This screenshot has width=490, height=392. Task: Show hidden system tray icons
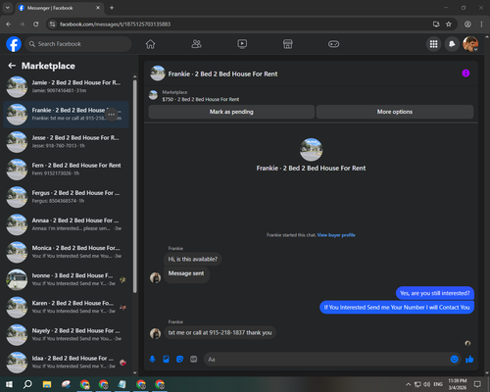pyautogui.click(x=409, y=384)
